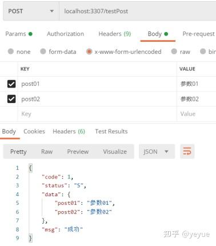Open the Authorization tab

65,34
